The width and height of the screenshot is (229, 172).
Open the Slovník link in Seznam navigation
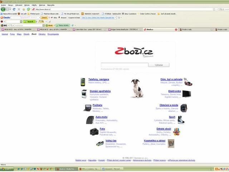(x=26, y=34)
